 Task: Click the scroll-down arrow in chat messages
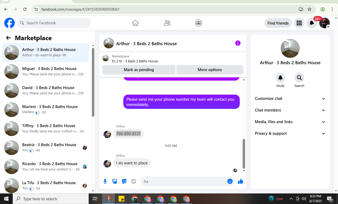[x=244, y=171]
